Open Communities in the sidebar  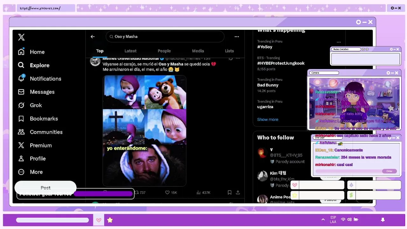point(40,132)
